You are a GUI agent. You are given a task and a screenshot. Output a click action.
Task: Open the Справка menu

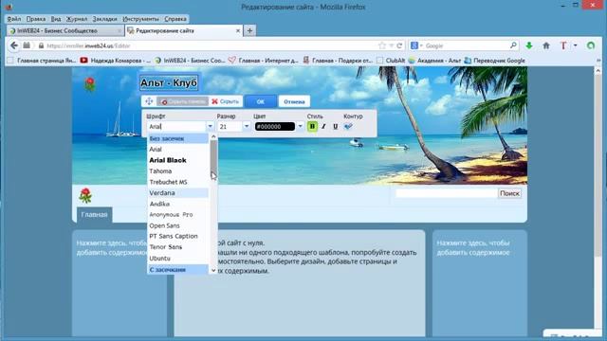point(175,19)
